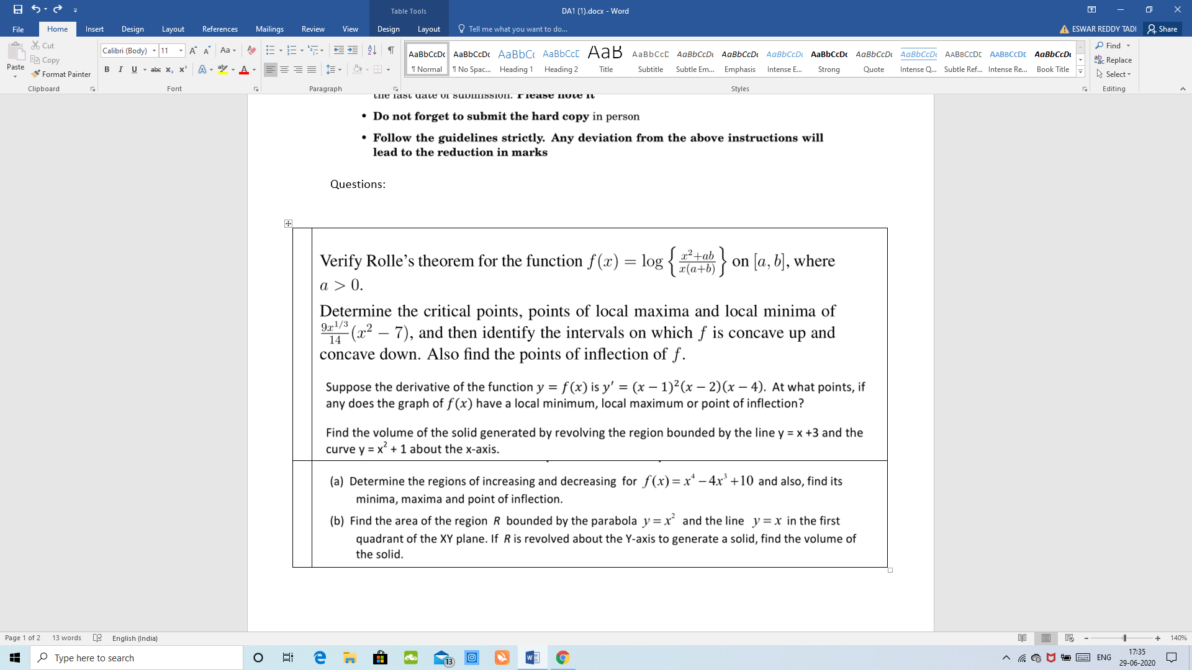Toggle underline formatting

pos(134,69)
